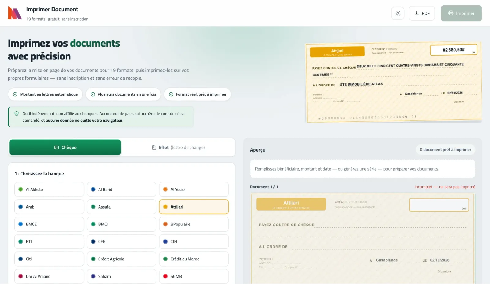Viewport: 490px width, 284px height.
Task: Select the Crédit Agricole bank
Action: (122, 259)
